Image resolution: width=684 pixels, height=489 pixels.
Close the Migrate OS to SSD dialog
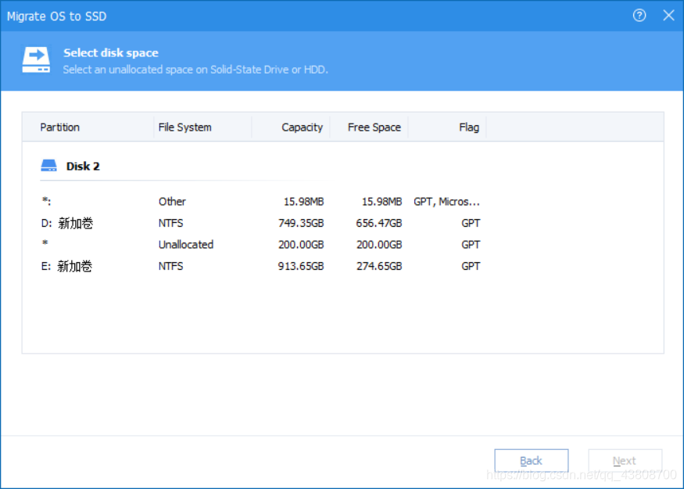668,16
